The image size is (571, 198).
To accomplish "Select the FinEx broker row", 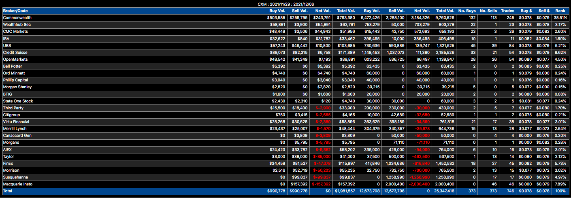I will pyautogui.click(x=285, y=163).
